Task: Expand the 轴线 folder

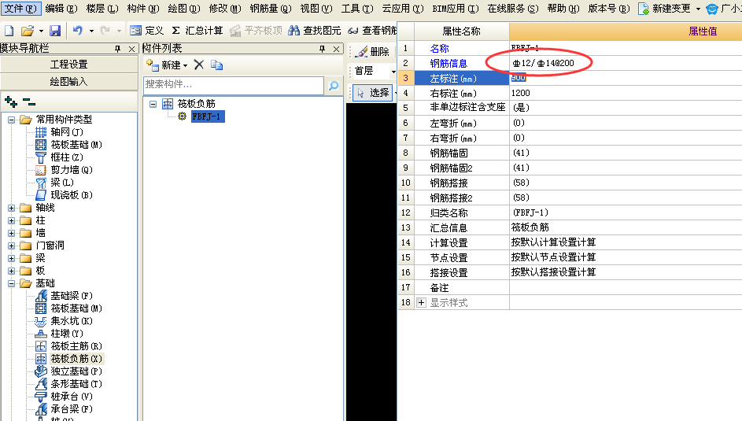Action: pyautogui.click(x=11, y=208)
